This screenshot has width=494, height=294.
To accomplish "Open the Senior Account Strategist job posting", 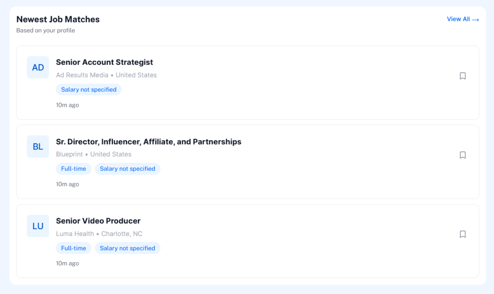I will coord(104,62).
